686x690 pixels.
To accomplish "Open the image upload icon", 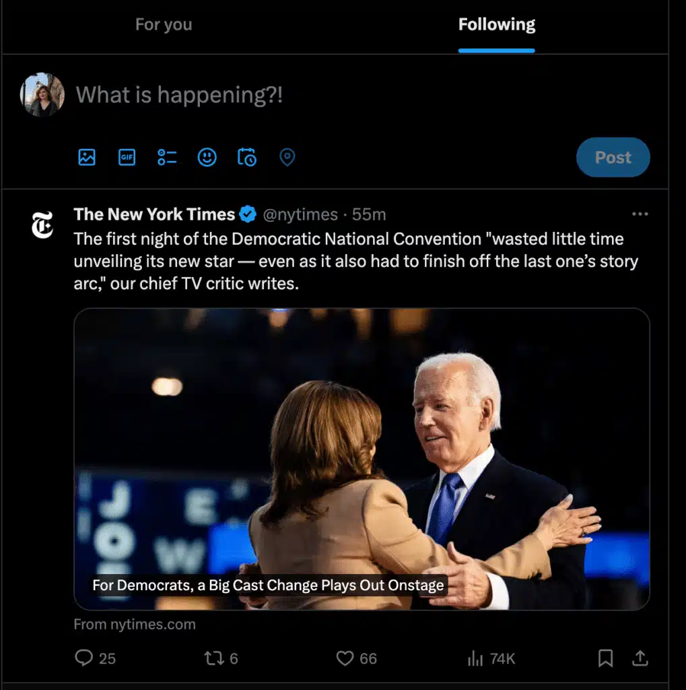I will 86,157.
